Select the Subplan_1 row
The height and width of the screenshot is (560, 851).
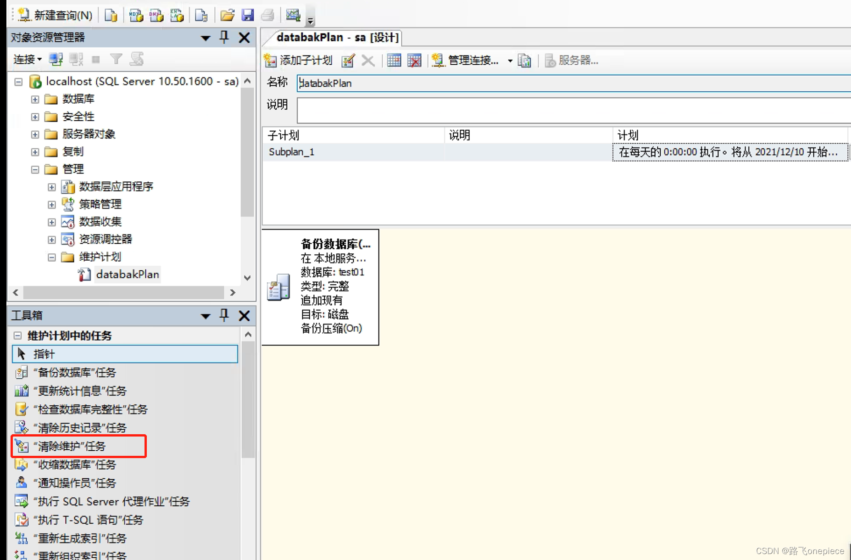click(x=555, y=152)
